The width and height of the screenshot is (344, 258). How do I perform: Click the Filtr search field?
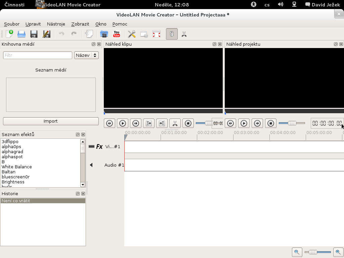point(38,55)
